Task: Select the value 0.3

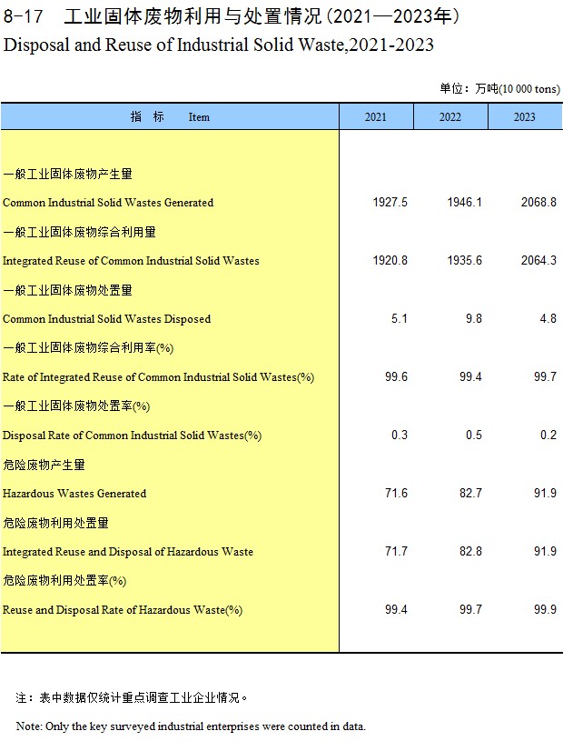Action: [400, 435]
